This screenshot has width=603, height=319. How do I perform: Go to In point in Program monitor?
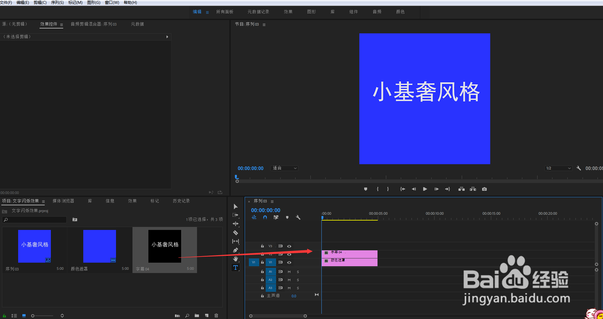(x=402, y=189)
